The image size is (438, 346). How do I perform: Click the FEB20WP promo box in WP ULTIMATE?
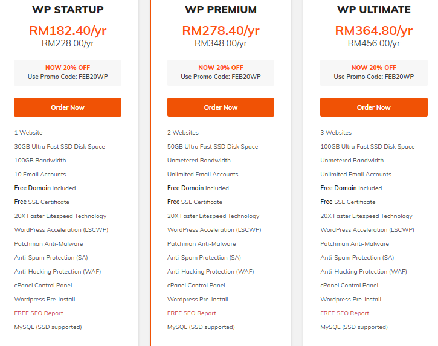point(374,72)
